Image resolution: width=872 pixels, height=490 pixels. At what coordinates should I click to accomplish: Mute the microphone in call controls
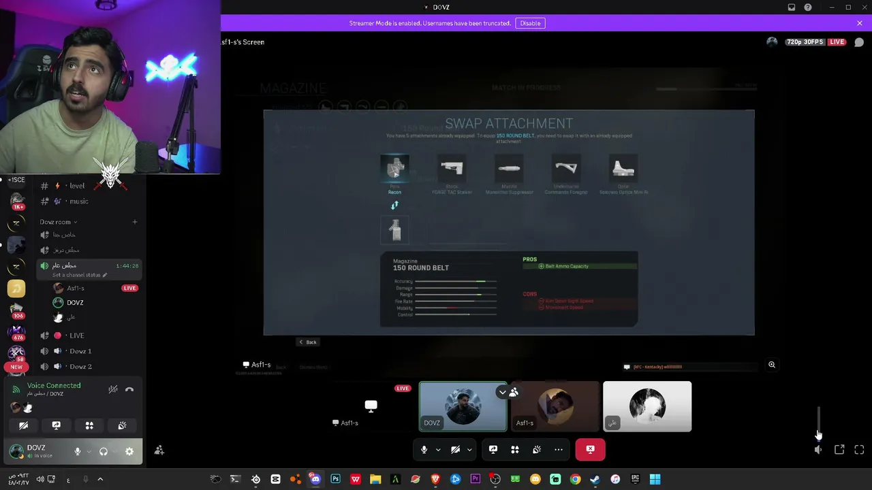424,449
